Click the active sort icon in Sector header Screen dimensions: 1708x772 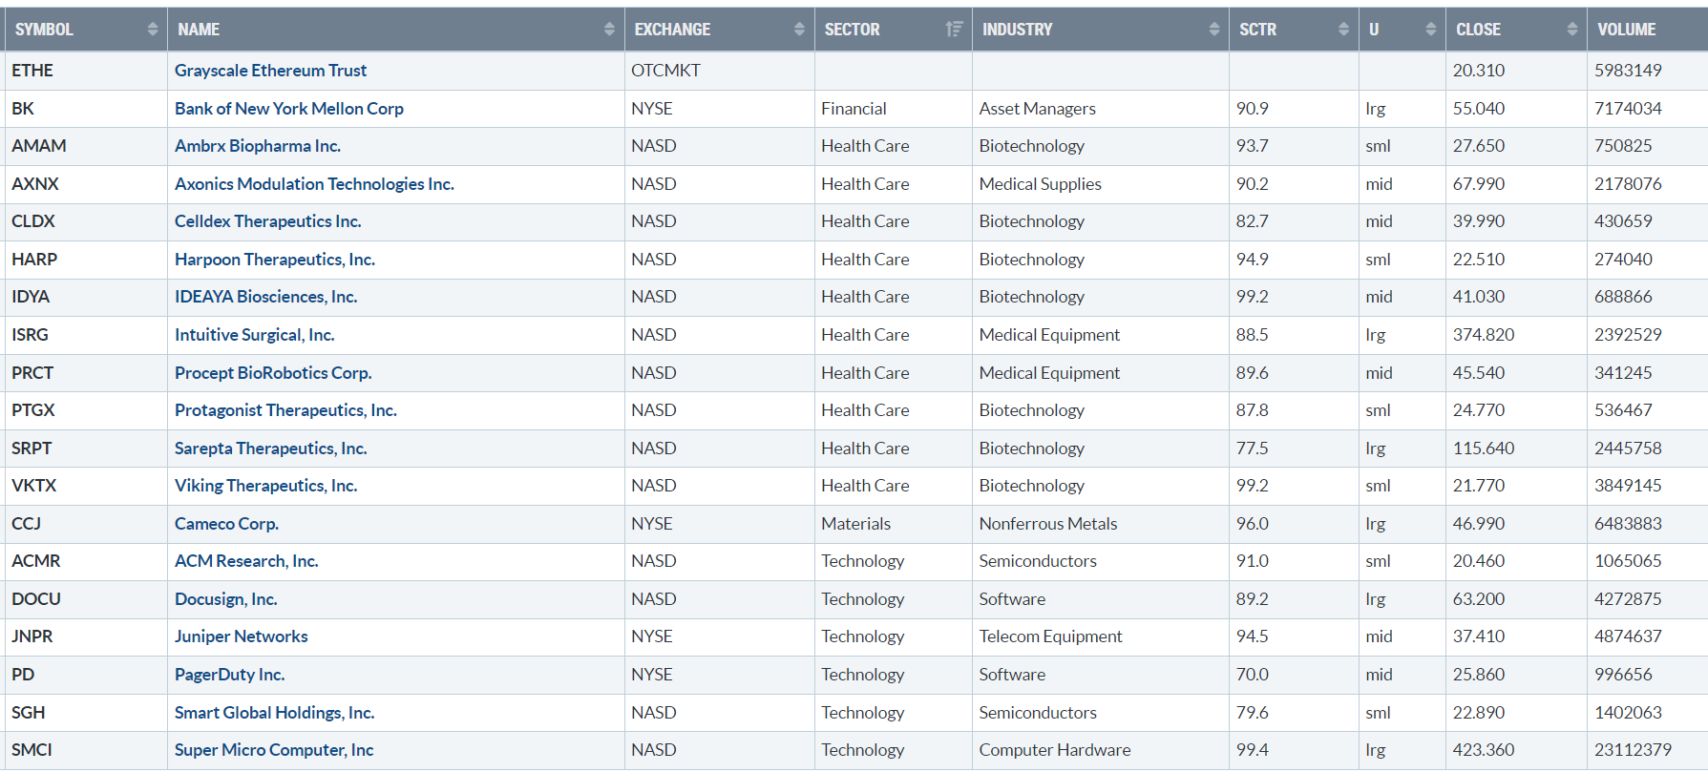point(953,30)
